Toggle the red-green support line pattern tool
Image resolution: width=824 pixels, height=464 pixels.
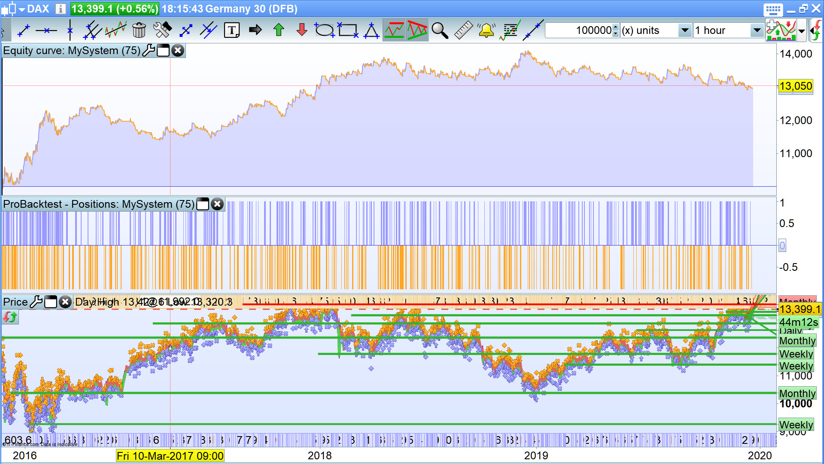click(x=394, y=30)
